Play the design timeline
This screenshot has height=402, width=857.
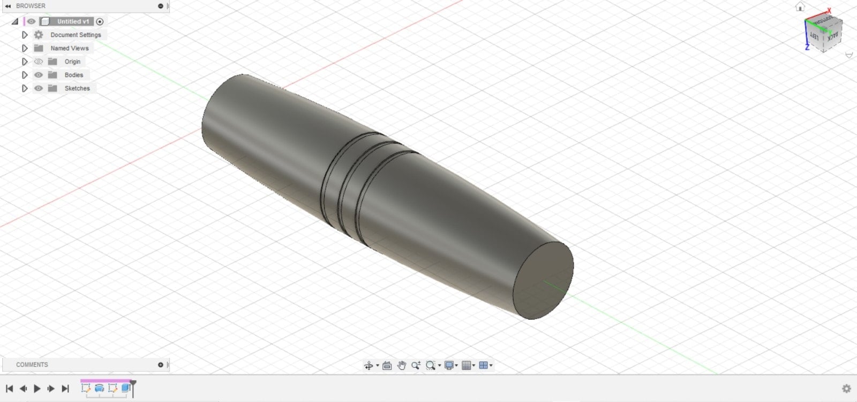pos(37,389)
